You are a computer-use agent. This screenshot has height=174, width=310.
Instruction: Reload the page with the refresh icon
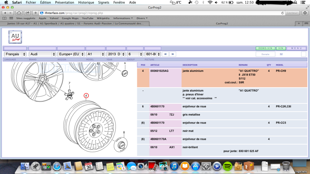282,13
